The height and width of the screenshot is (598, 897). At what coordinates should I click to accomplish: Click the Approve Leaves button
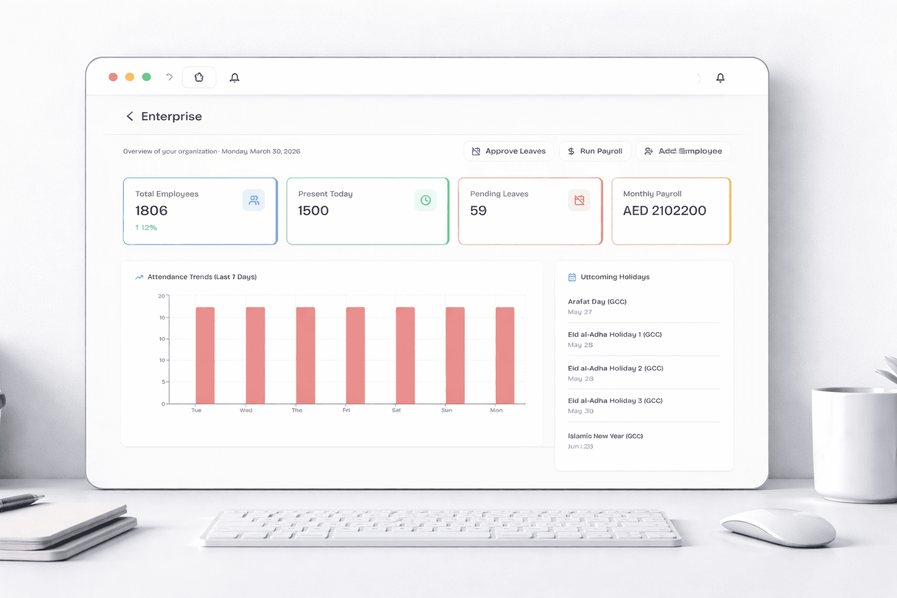(x=508, y=151)
